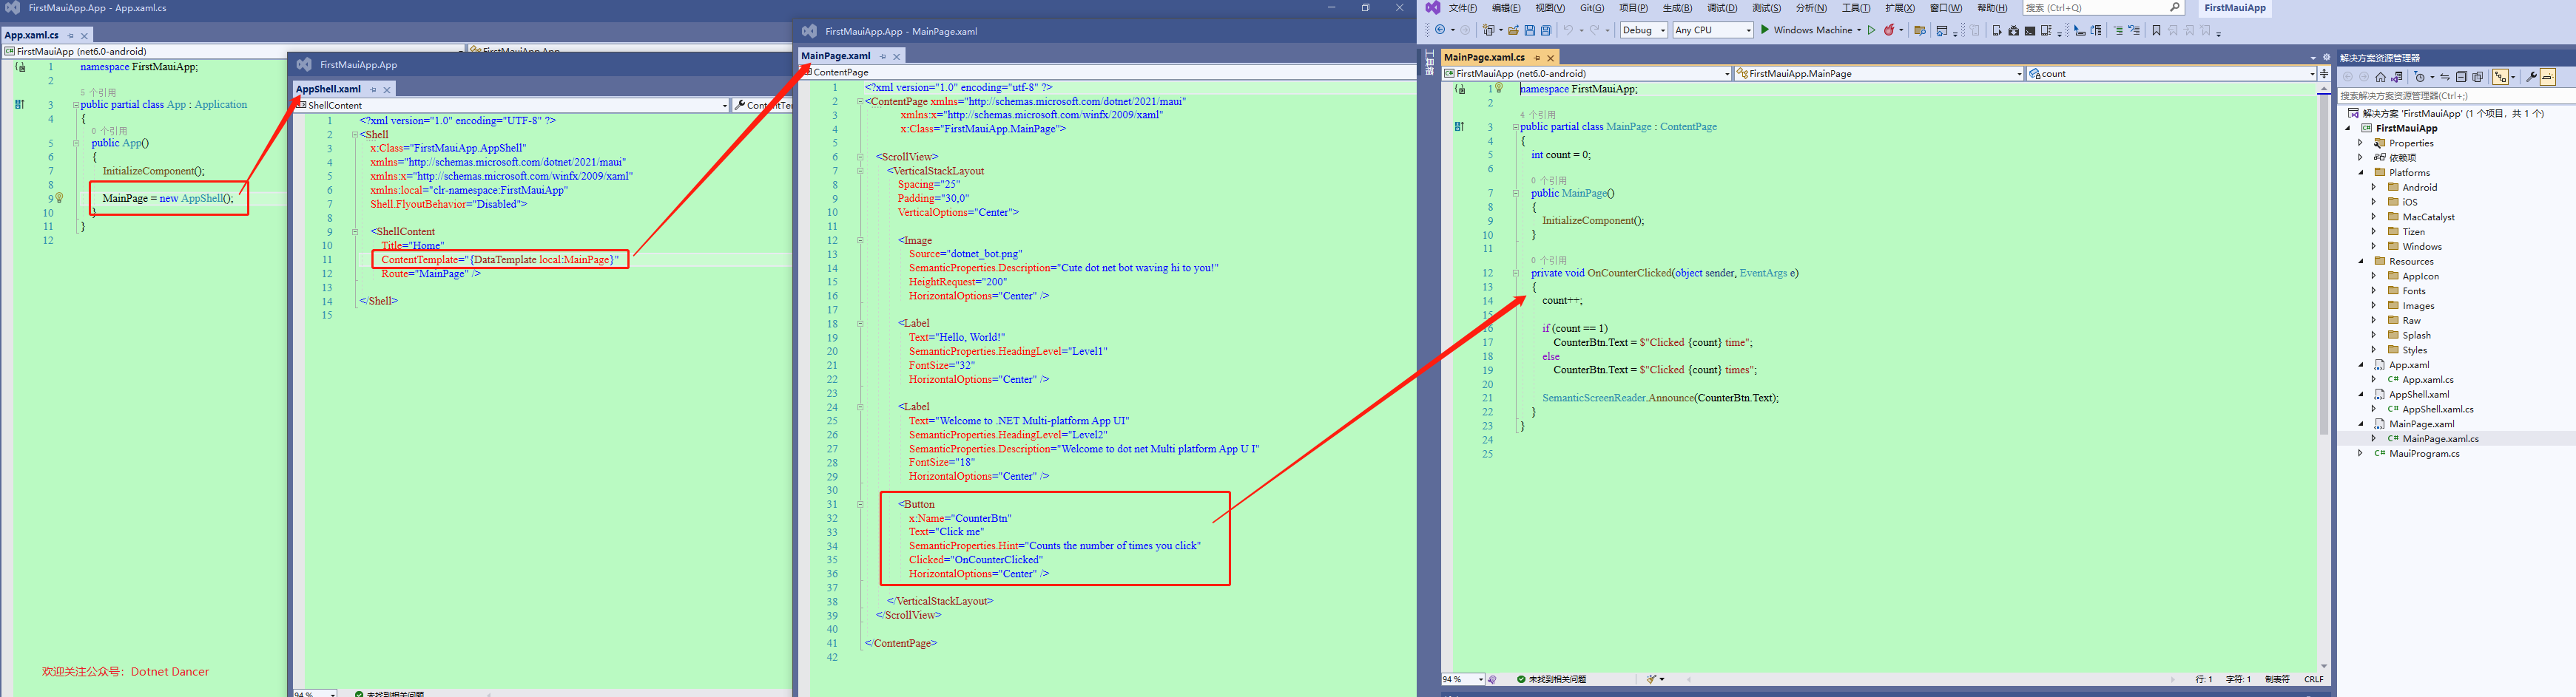
Task: Click the Android Device Manager icon
Action: point(1997,31)
